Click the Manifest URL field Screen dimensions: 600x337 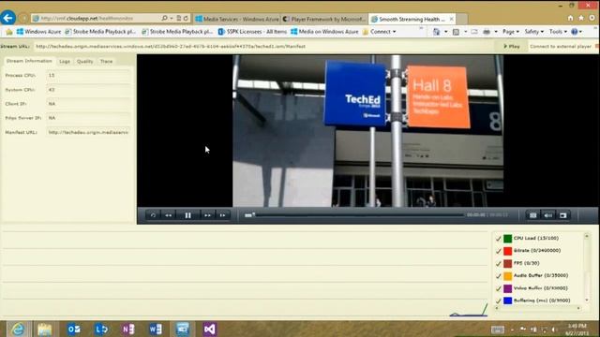[88, 132]
